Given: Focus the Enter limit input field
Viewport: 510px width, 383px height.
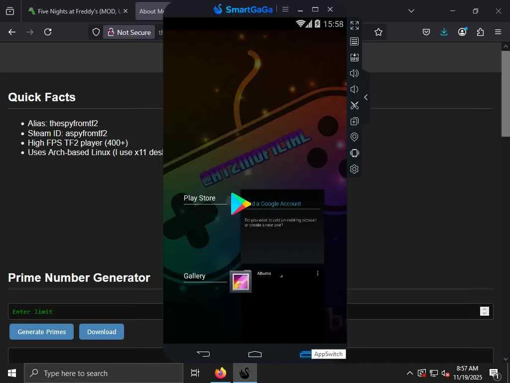Looking at the screenshot, I should point(251,311).
